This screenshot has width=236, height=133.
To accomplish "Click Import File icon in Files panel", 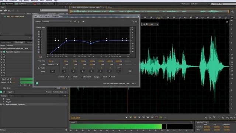I will [x=6, y=10].
